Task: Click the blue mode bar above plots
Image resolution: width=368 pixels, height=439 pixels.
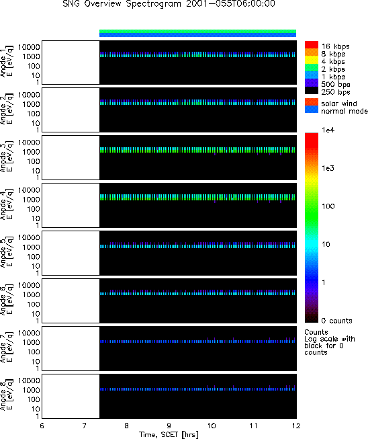Action: click(197, 35)
